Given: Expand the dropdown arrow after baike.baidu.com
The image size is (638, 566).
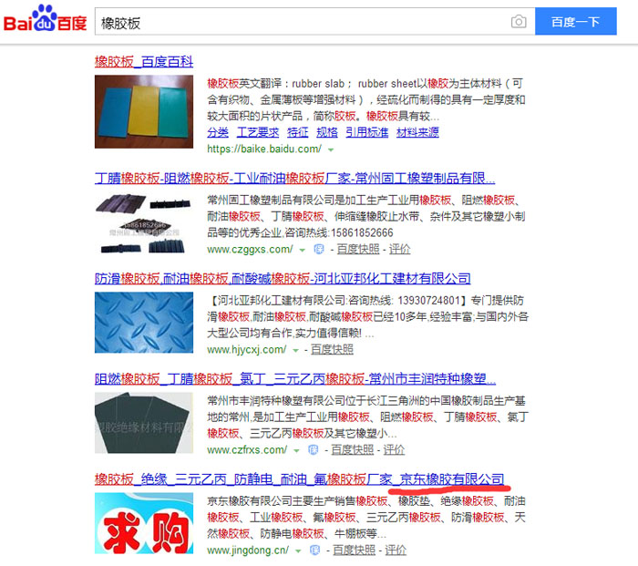Looking at the screenshot, I should click(x=331, y=149).
